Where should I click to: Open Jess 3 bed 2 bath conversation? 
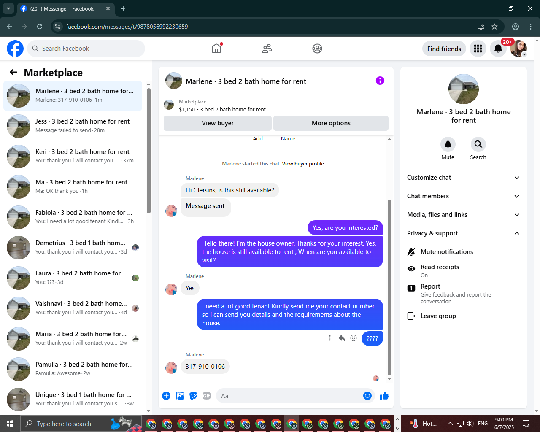point(73,126)
